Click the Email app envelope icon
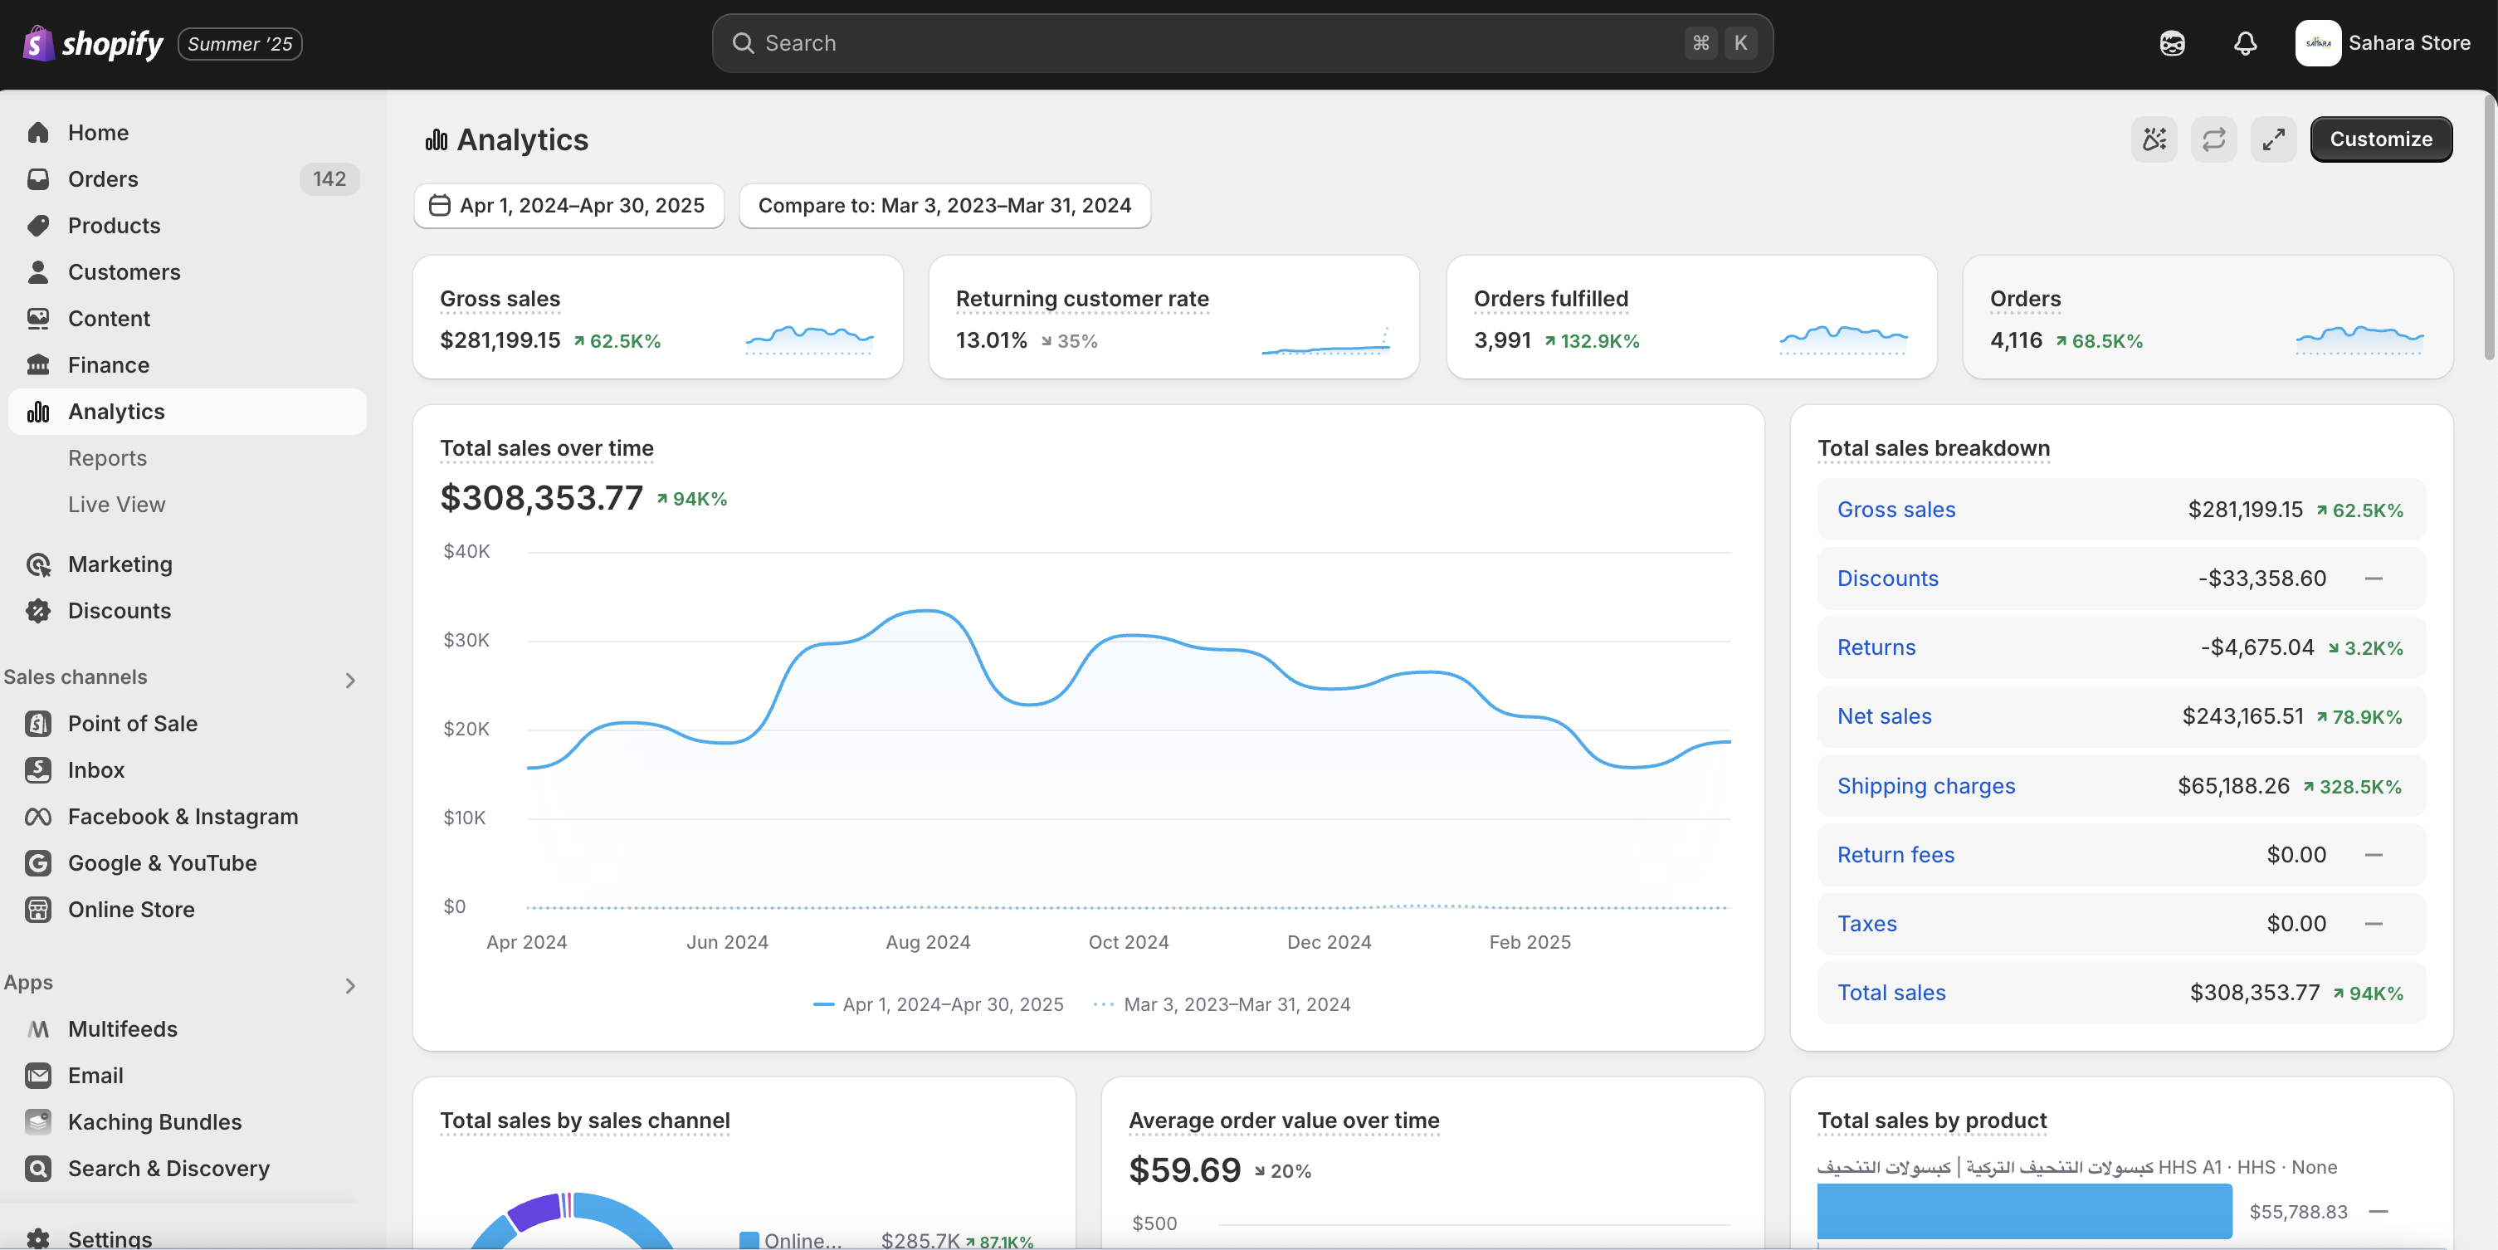 click(x=38, y=1076)
